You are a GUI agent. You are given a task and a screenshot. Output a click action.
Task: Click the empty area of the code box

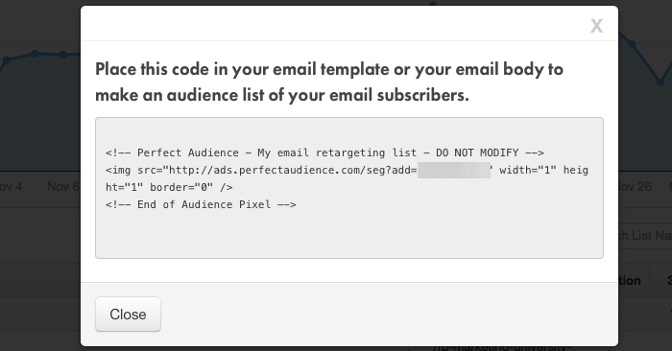[348, 235]
